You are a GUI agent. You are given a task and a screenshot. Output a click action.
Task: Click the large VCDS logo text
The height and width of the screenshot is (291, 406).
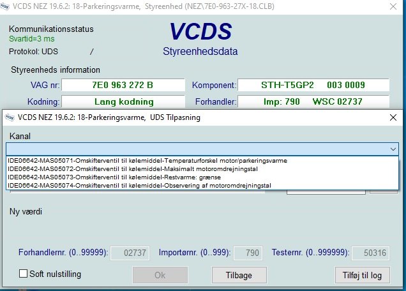coord(201,31)
